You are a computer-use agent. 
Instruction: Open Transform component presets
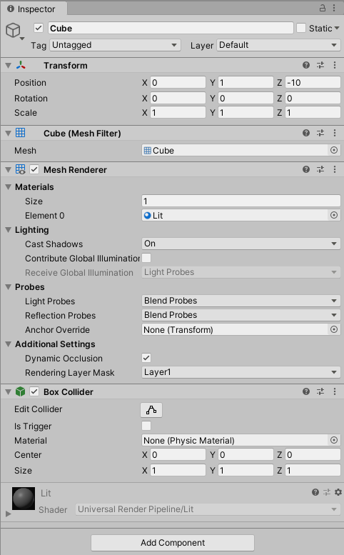(320, 65)
